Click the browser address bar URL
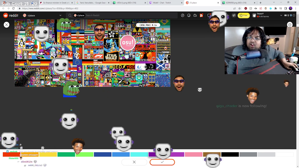The width and height of the screenshot is (299, 168). pyautogui.click(x=50, y=8)
